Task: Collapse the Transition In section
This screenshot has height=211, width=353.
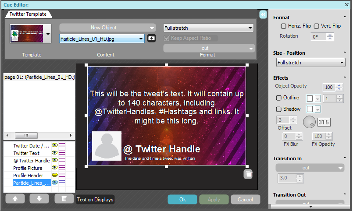Action: pyautogui.click(x=345, y=158)
